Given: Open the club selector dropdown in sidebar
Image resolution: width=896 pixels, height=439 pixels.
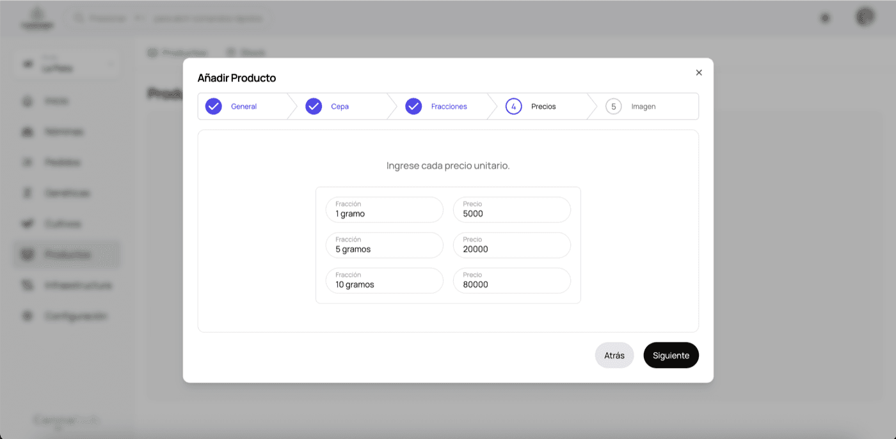Looking at the screenshot, I should point(67,65).
